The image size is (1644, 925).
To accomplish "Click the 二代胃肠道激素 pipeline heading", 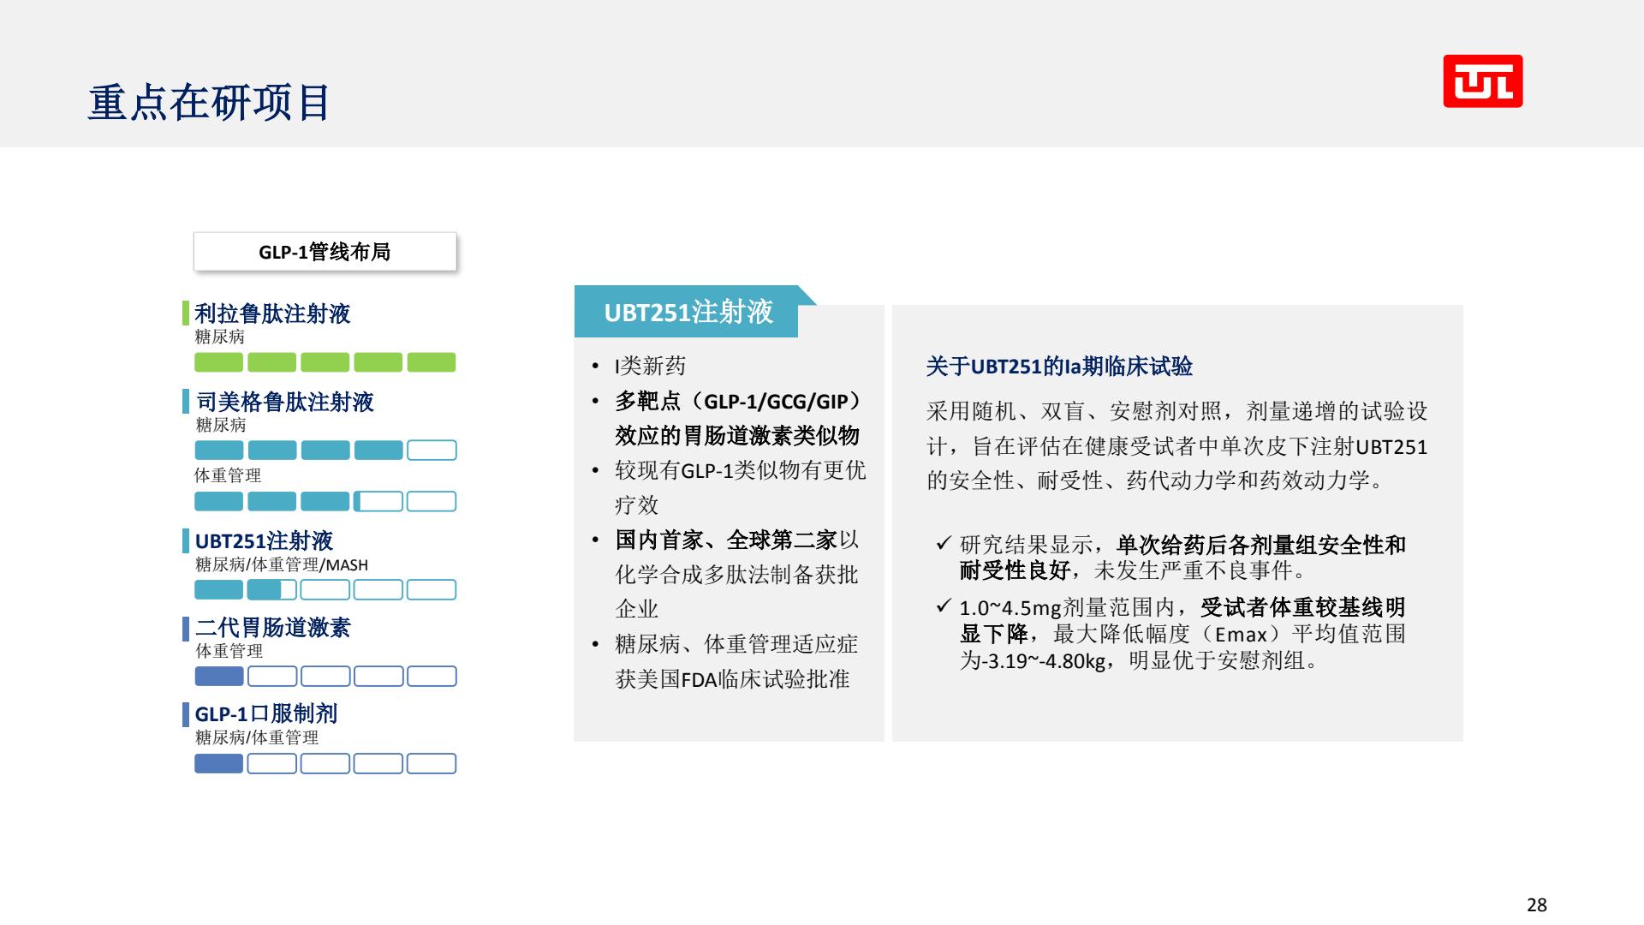I will (272, 628).
